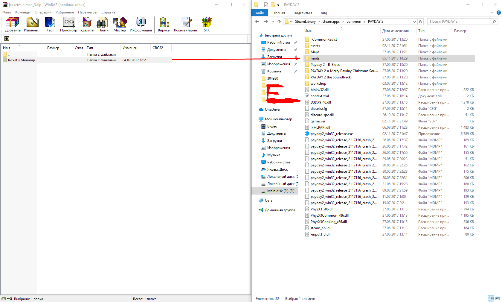This screenshot has height=302, width=502.
Task: Switch to the Поделиться ribbon tab
Action: 303,13
